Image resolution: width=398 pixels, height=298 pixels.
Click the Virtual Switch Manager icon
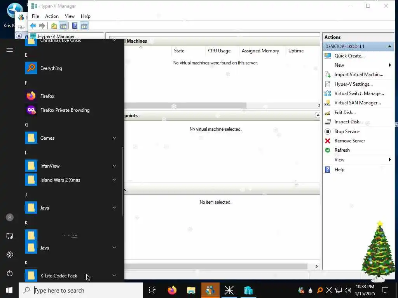pyautogui.click(x=328, y=94)
